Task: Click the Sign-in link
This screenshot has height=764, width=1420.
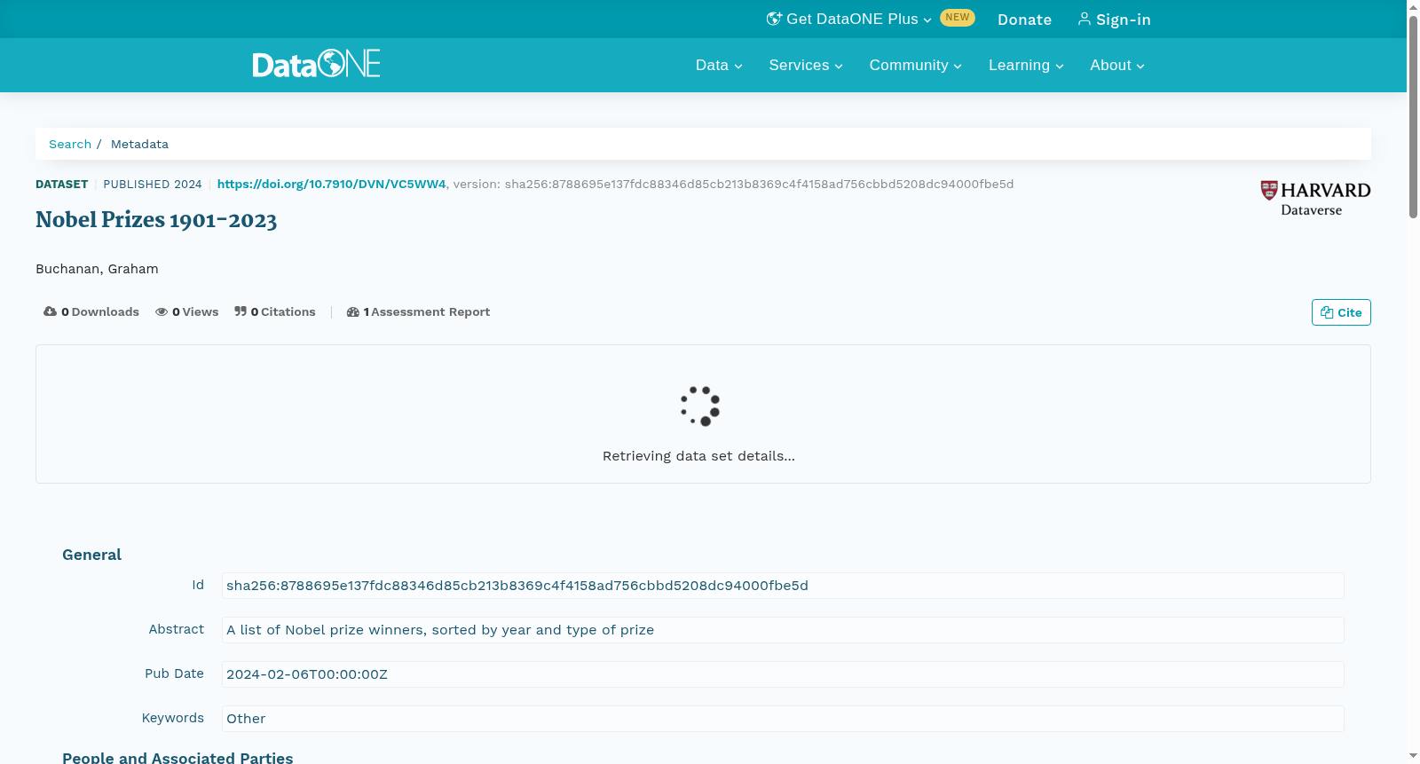Action: tap(1114, 20)
